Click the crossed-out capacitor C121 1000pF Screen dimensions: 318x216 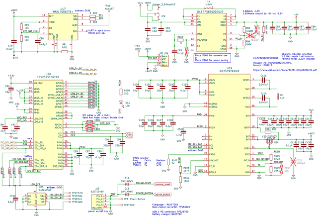293,162
